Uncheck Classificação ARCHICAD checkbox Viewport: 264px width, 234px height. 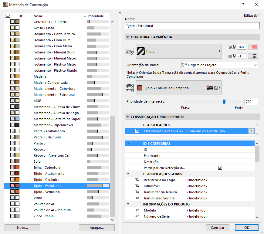137,131
